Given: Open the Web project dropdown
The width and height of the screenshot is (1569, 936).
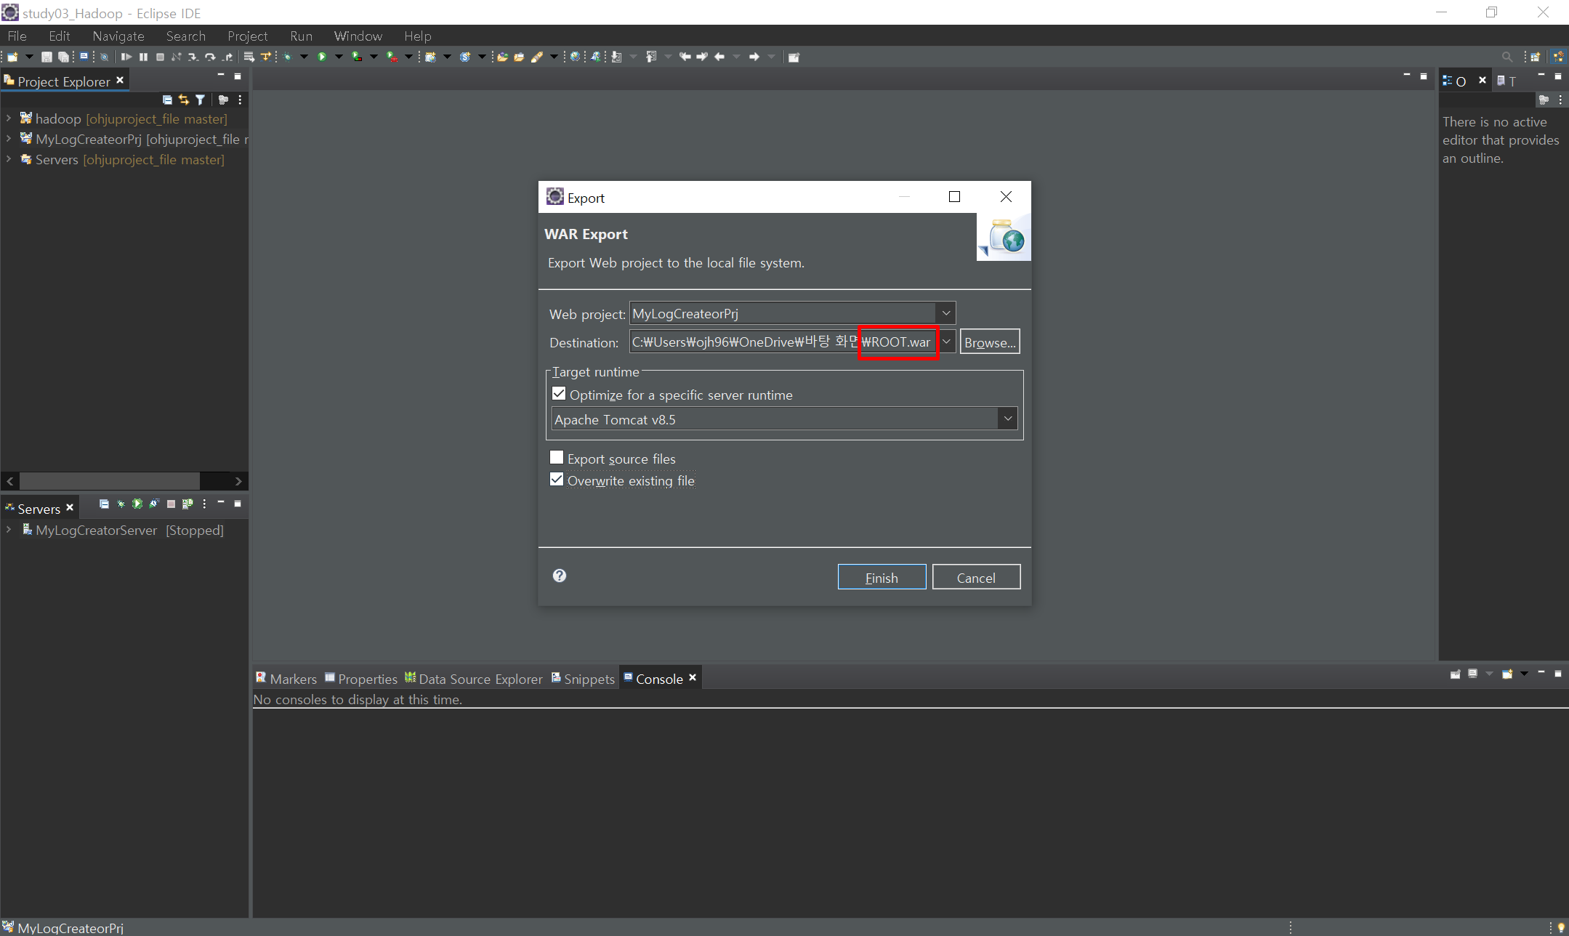Looking at the screenshot, I should (x=945, y=313).
